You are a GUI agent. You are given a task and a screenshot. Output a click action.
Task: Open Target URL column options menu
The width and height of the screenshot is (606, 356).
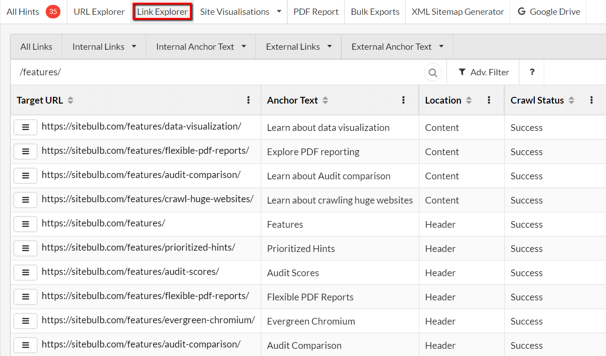[x=249, y=100]
